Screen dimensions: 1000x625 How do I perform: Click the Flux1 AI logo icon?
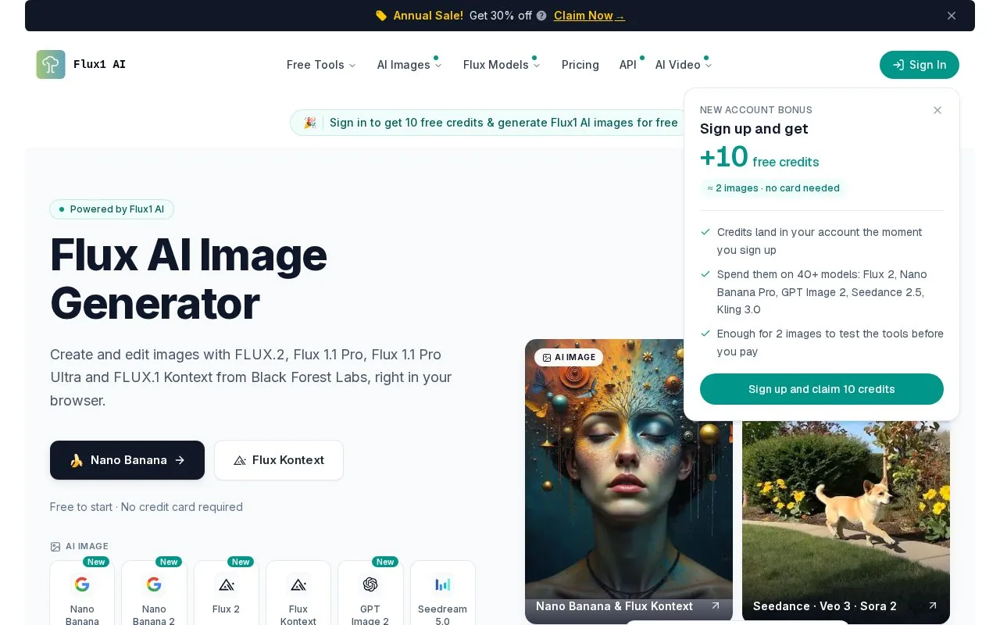[51, 65]
